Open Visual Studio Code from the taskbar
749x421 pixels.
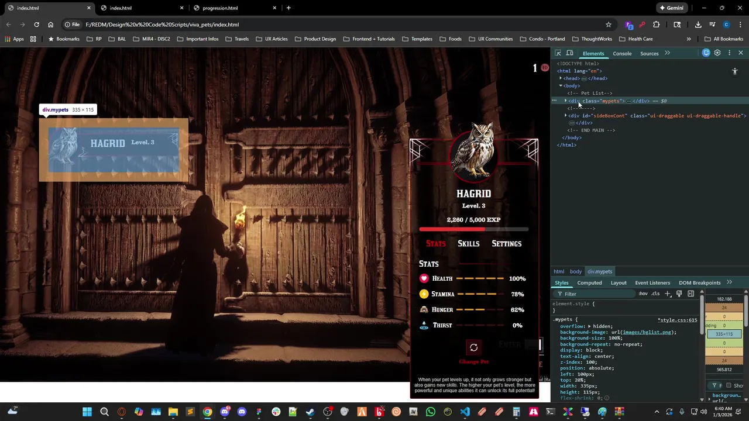point(465,412)
